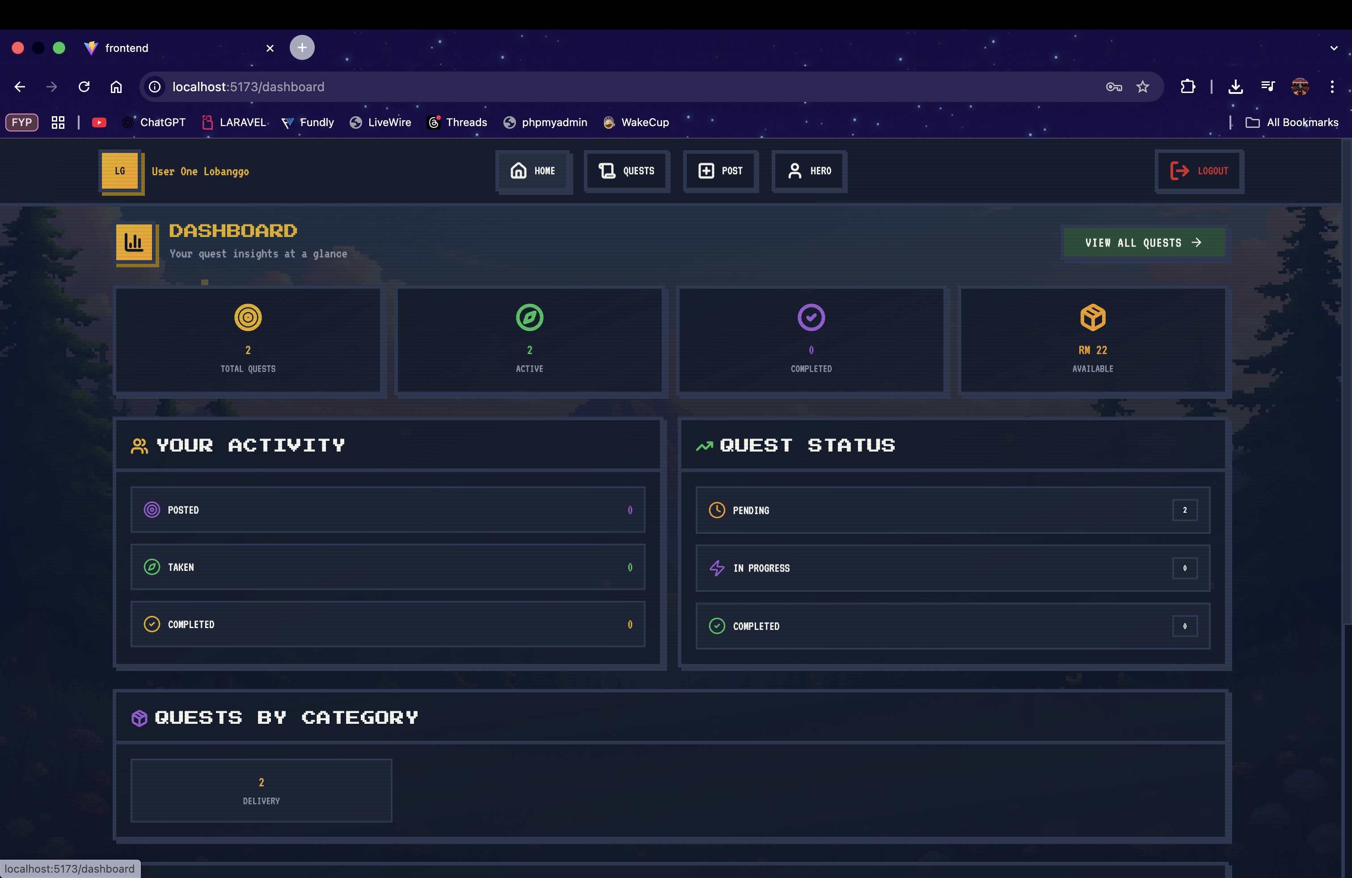This screenshot has width=1352, height=878.
Task: Click the Pending clock icon
Action: 716,510
